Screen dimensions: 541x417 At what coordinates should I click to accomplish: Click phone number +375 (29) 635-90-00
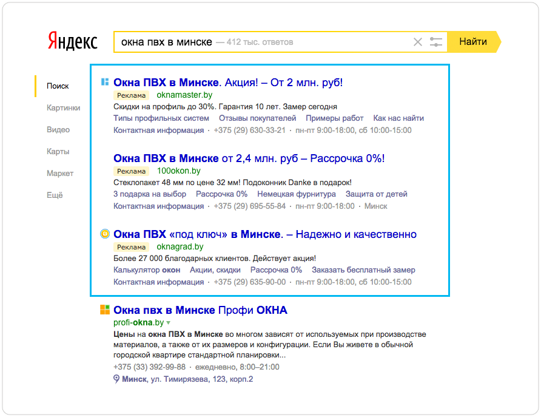pos(250,282)
